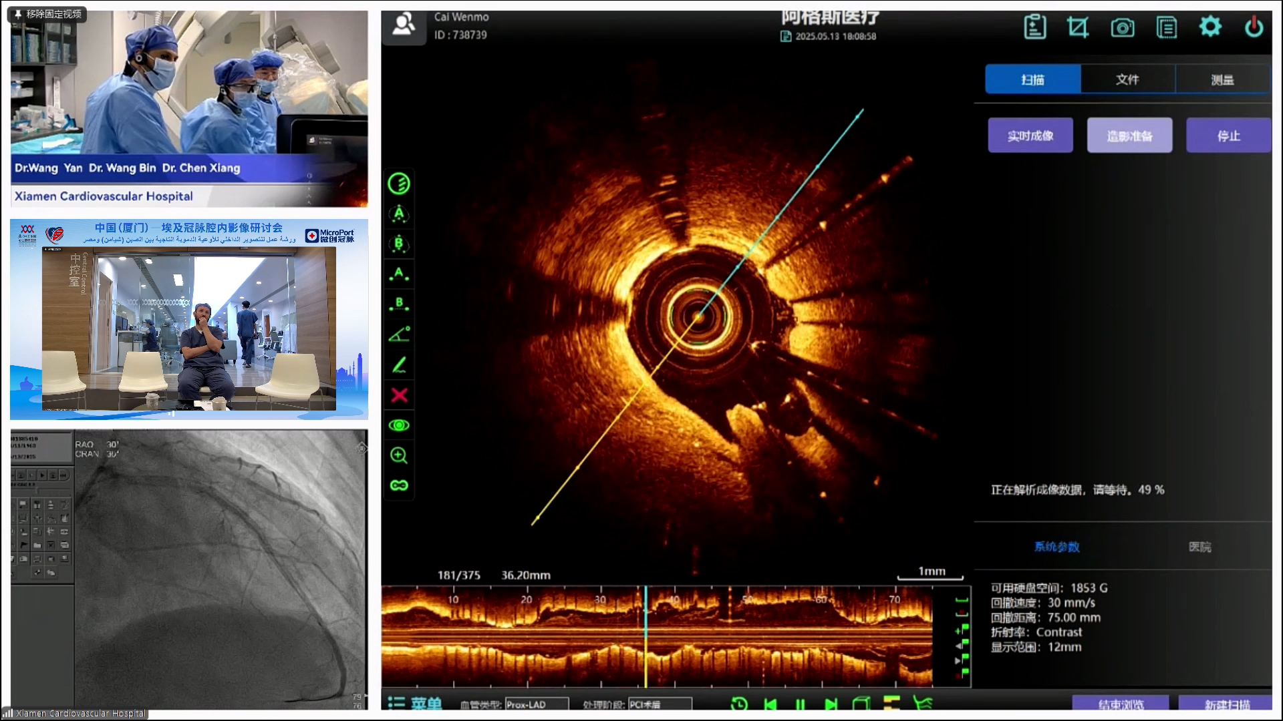Click the power button icon

(1254, 27)
